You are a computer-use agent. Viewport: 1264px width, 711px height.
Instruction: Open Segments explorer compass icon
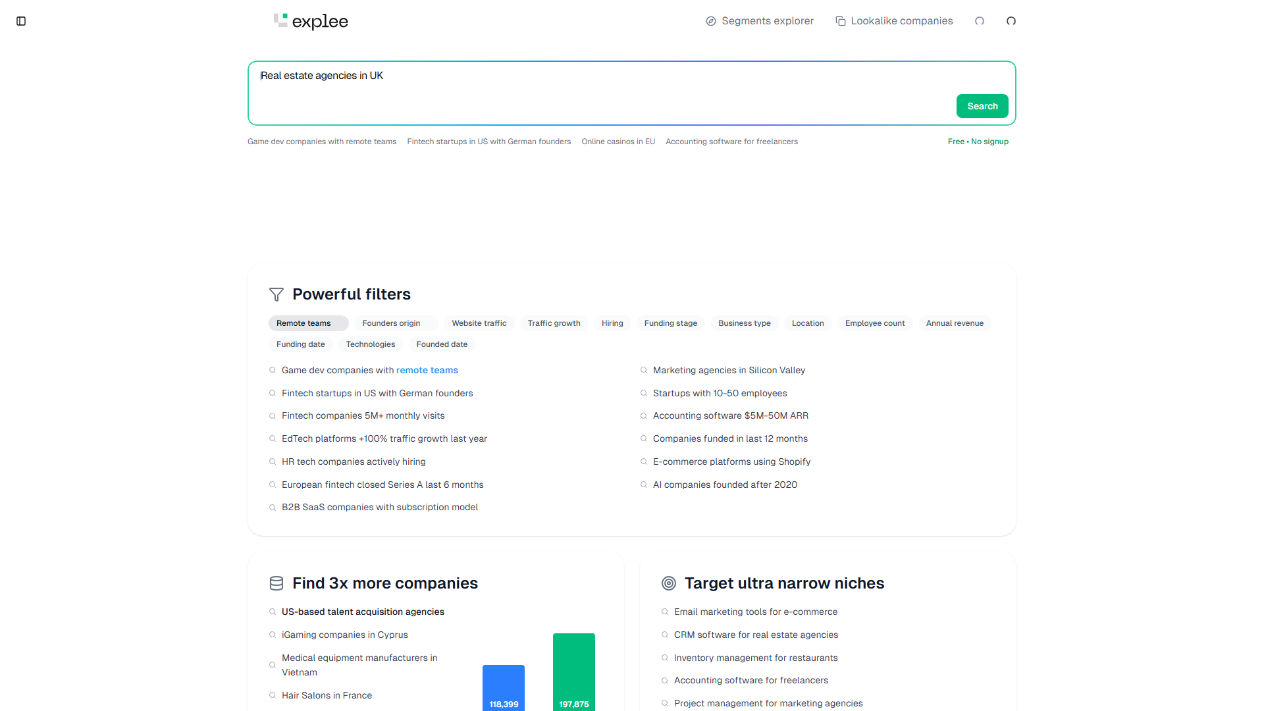[x=711, y=21]
